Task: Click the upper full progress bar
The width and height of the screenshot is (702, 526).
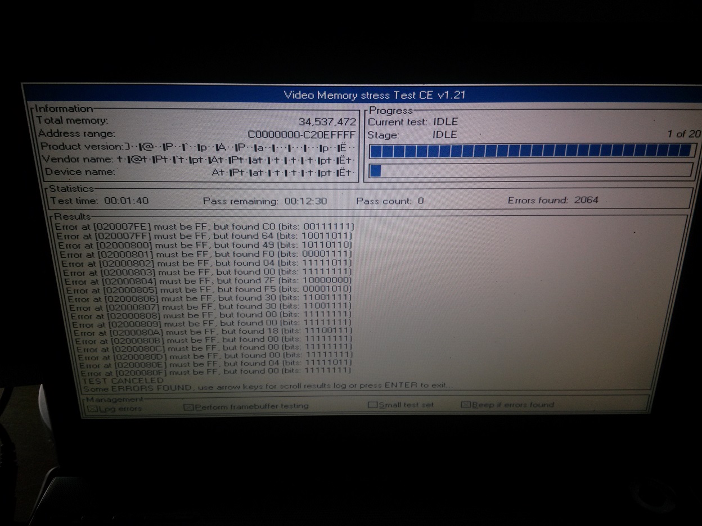Action: coord(532,151)
